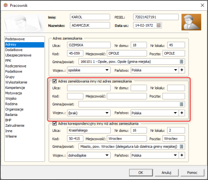The width and height of the screenshot is (208, 180).
Task: Open the calendar picker next to Data ur.
Action: [x=158, y=25]
